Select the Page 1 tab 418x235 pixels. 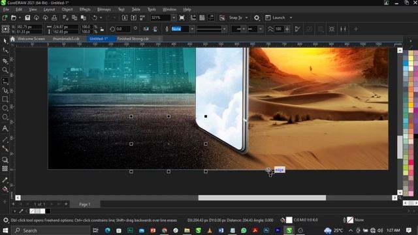pyautogui.click(x=85, y=204)
